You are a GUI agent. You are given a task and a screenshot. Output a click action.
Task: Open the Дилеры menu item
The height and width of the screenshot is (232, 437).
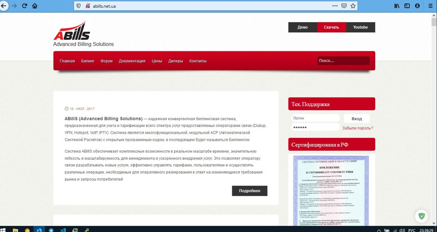pos(175,61)
